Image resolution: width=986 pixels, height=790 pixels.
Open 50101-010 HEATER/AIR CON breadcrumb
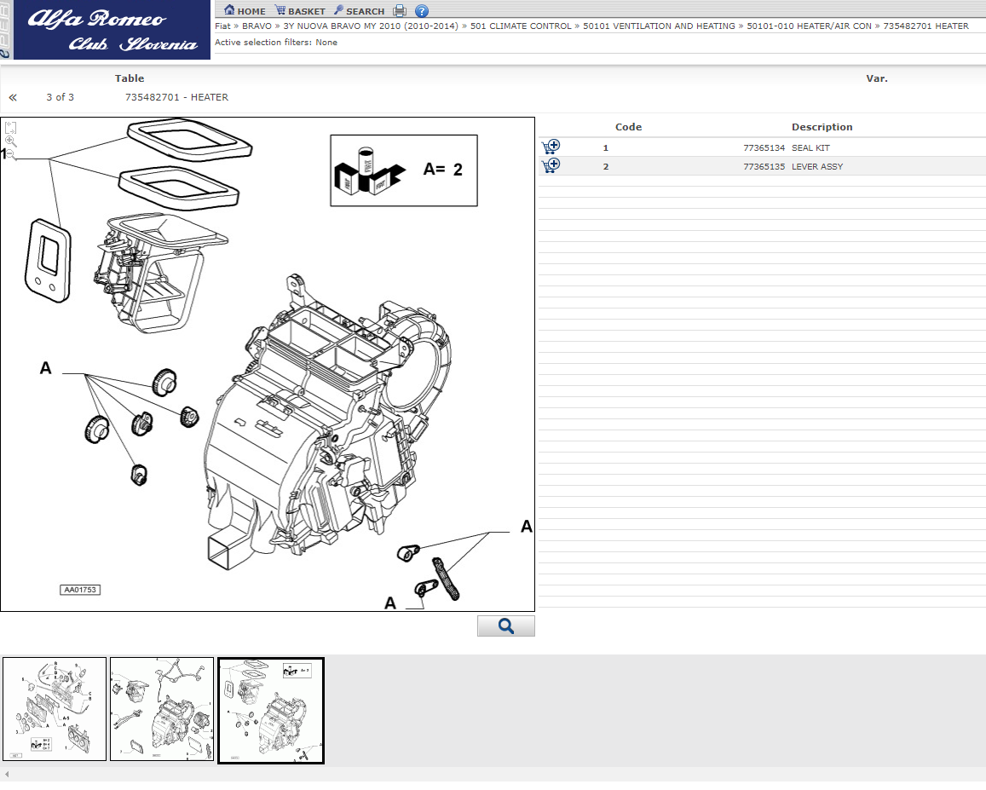(x=809, y=26)
